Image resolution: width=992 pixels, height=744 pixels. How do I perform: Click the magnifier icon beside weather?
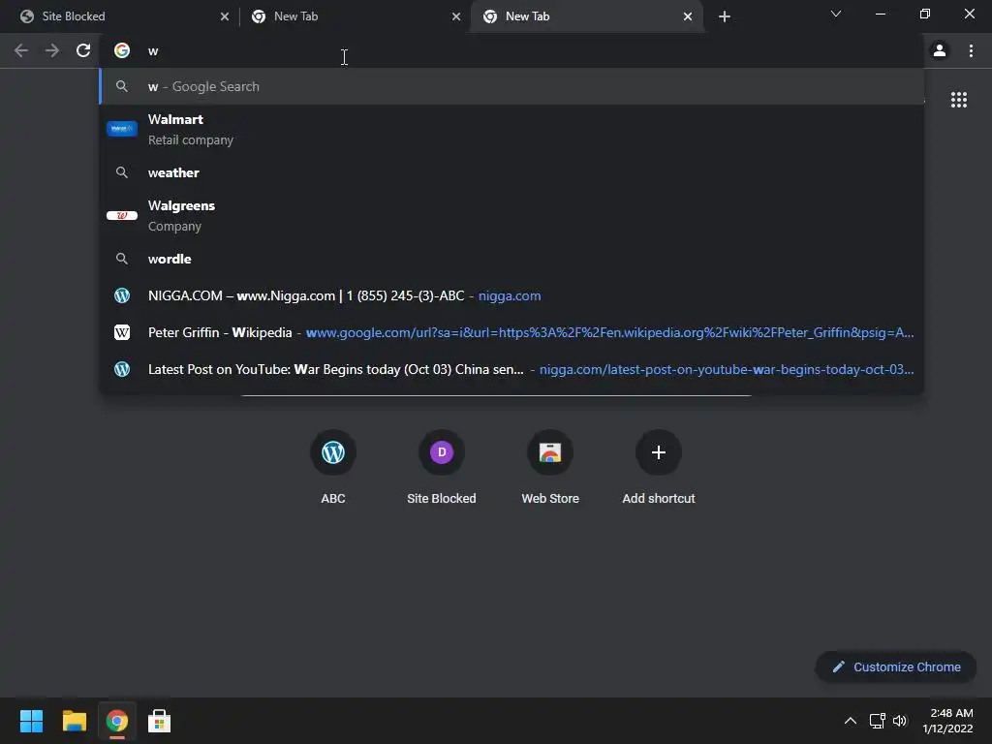[x=122, y=172]
